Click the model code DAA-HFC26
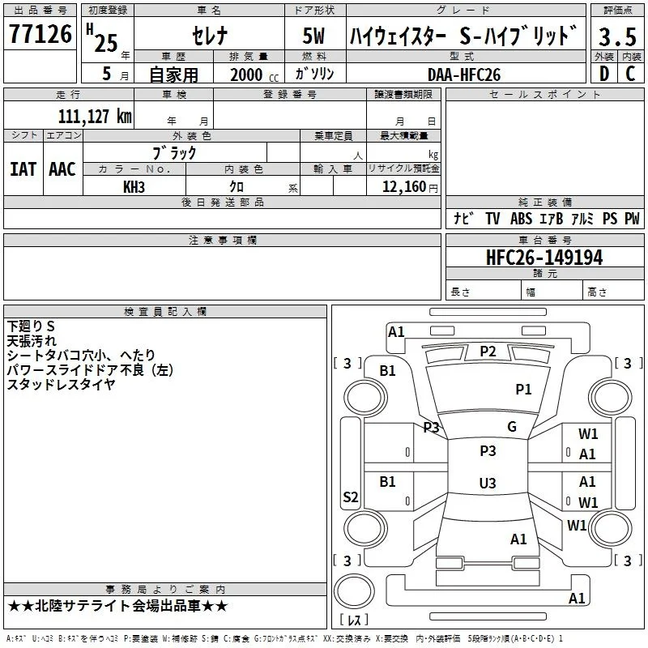The image size is (648, 648). tap(464, 75)
